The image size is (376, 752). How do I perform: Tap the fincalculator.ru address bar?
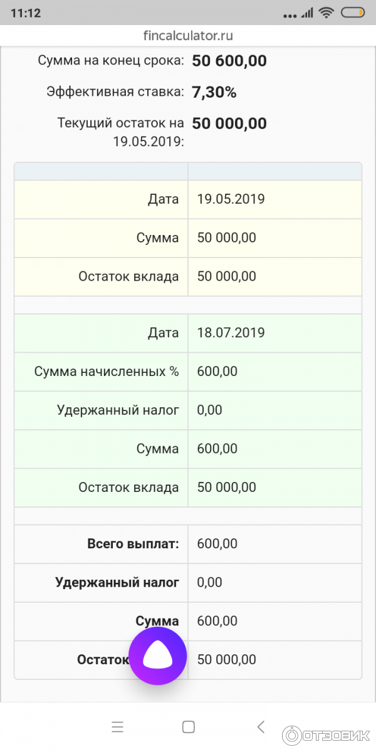click(188, 36)
